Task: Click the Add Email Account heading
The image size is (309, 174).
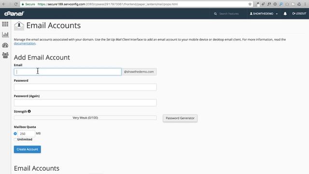Action: (x=42, y=58)
